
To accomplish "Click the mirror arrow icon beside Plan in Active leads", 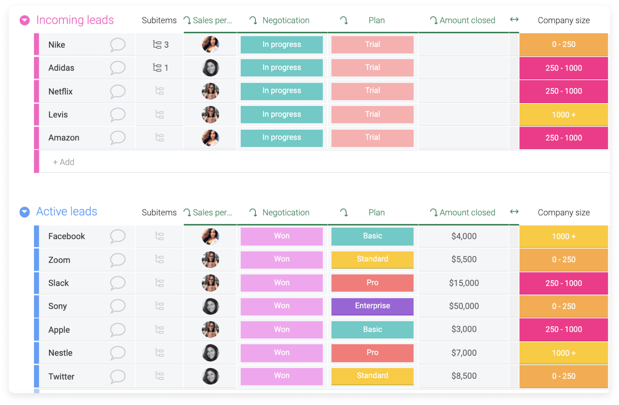I will [344, 212].
